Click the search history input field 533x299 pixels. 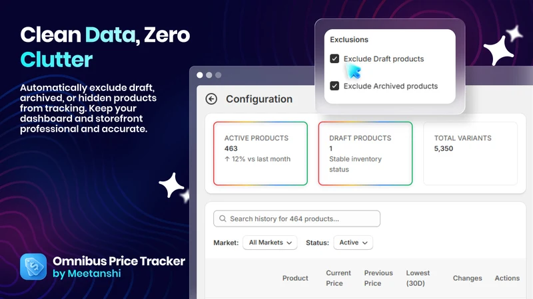[x=296, y=219]
